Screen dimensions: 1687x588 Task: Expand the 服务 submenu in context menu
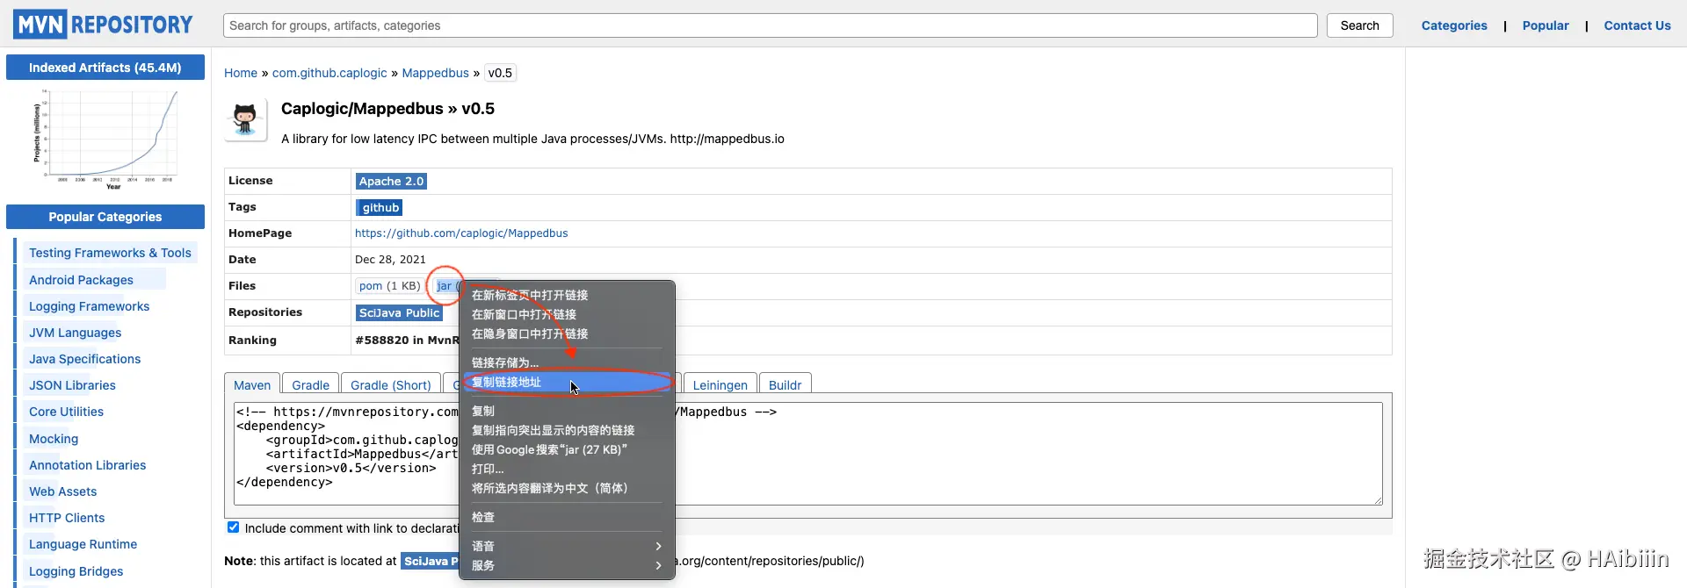click(566, 565)
